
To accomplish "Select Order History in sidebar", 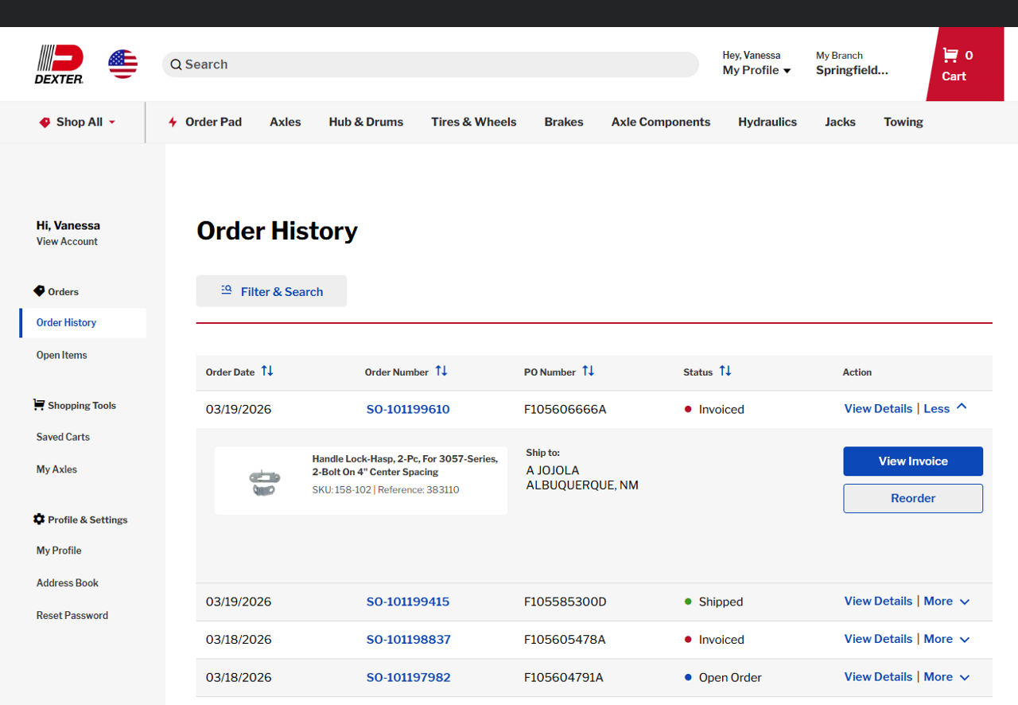I will (x=83, y=322).
